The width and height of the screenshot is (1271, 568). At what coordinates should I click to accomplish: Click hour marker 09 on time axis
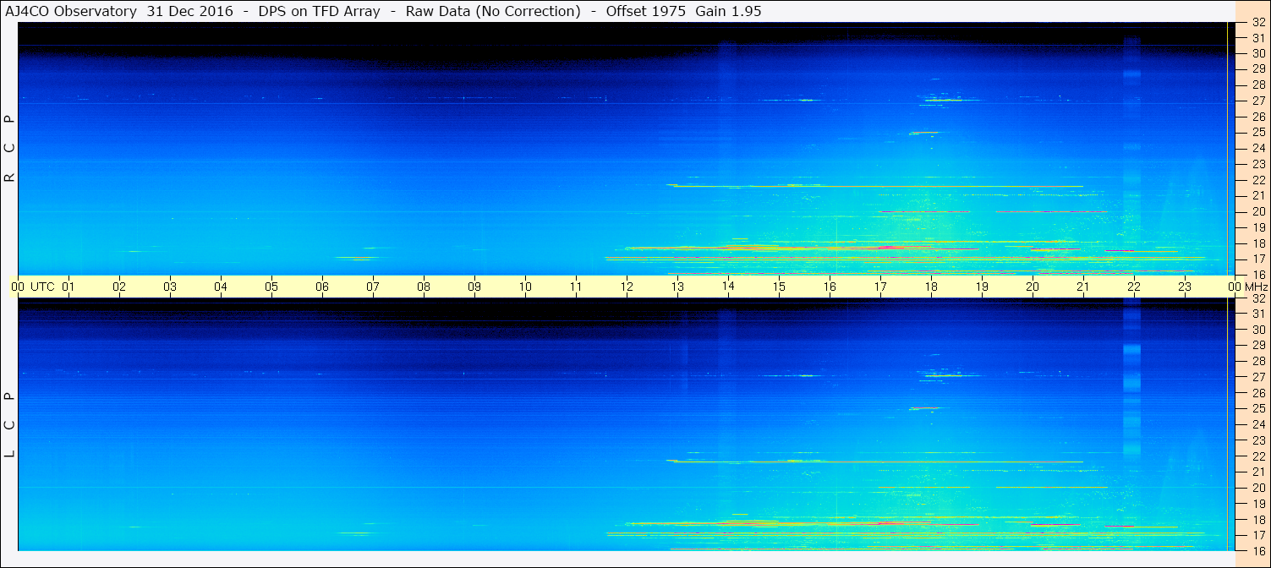click(474, 287)
